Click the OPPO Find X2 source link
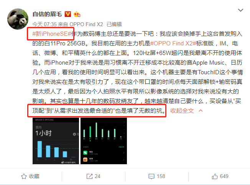 pyautogui.click(x=86, y=24)
